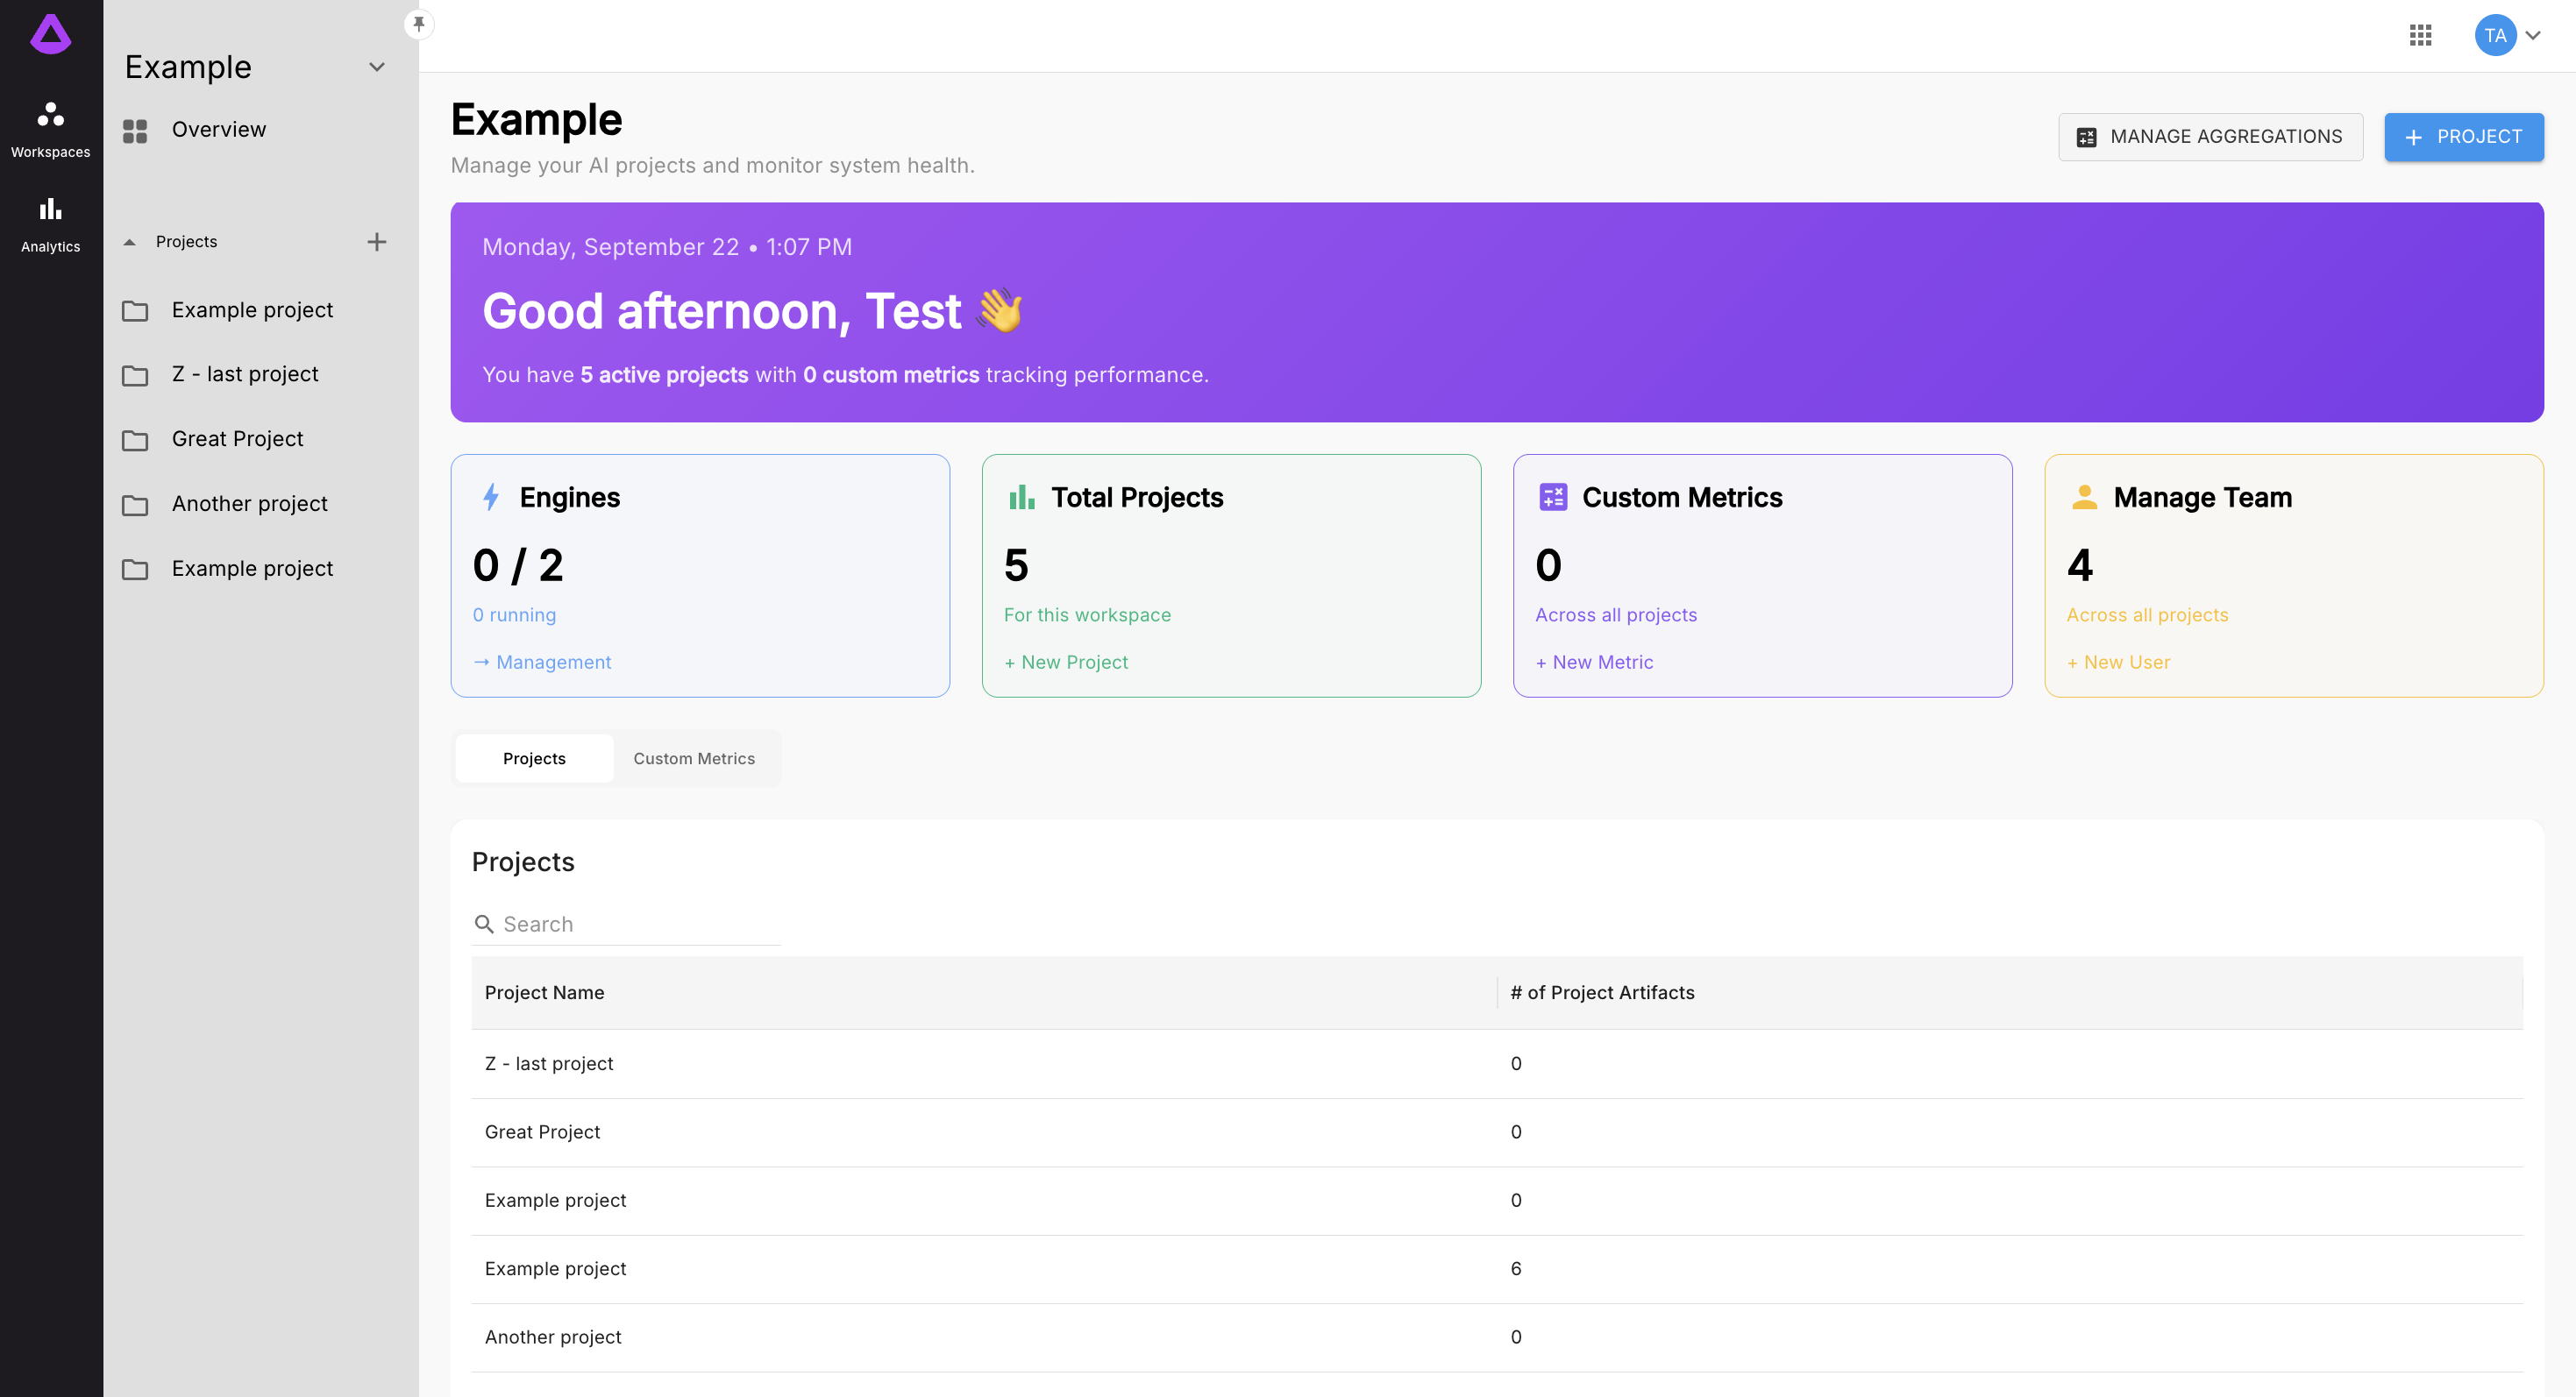Click the plus icon next to Projects
This screenshot has height=1397, width=2576.
[x=376, y=242]
